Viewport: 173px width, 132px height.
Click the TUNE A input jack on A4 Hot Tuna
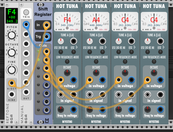[x=103, y=41]
